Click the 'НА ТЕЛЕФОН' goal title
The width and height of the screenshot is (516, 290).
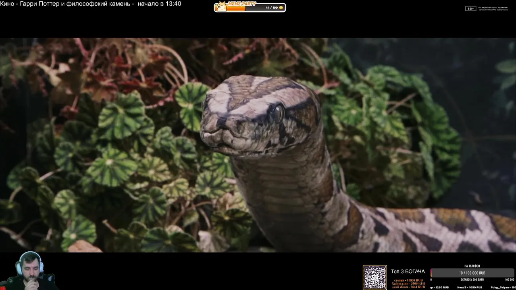472,266
